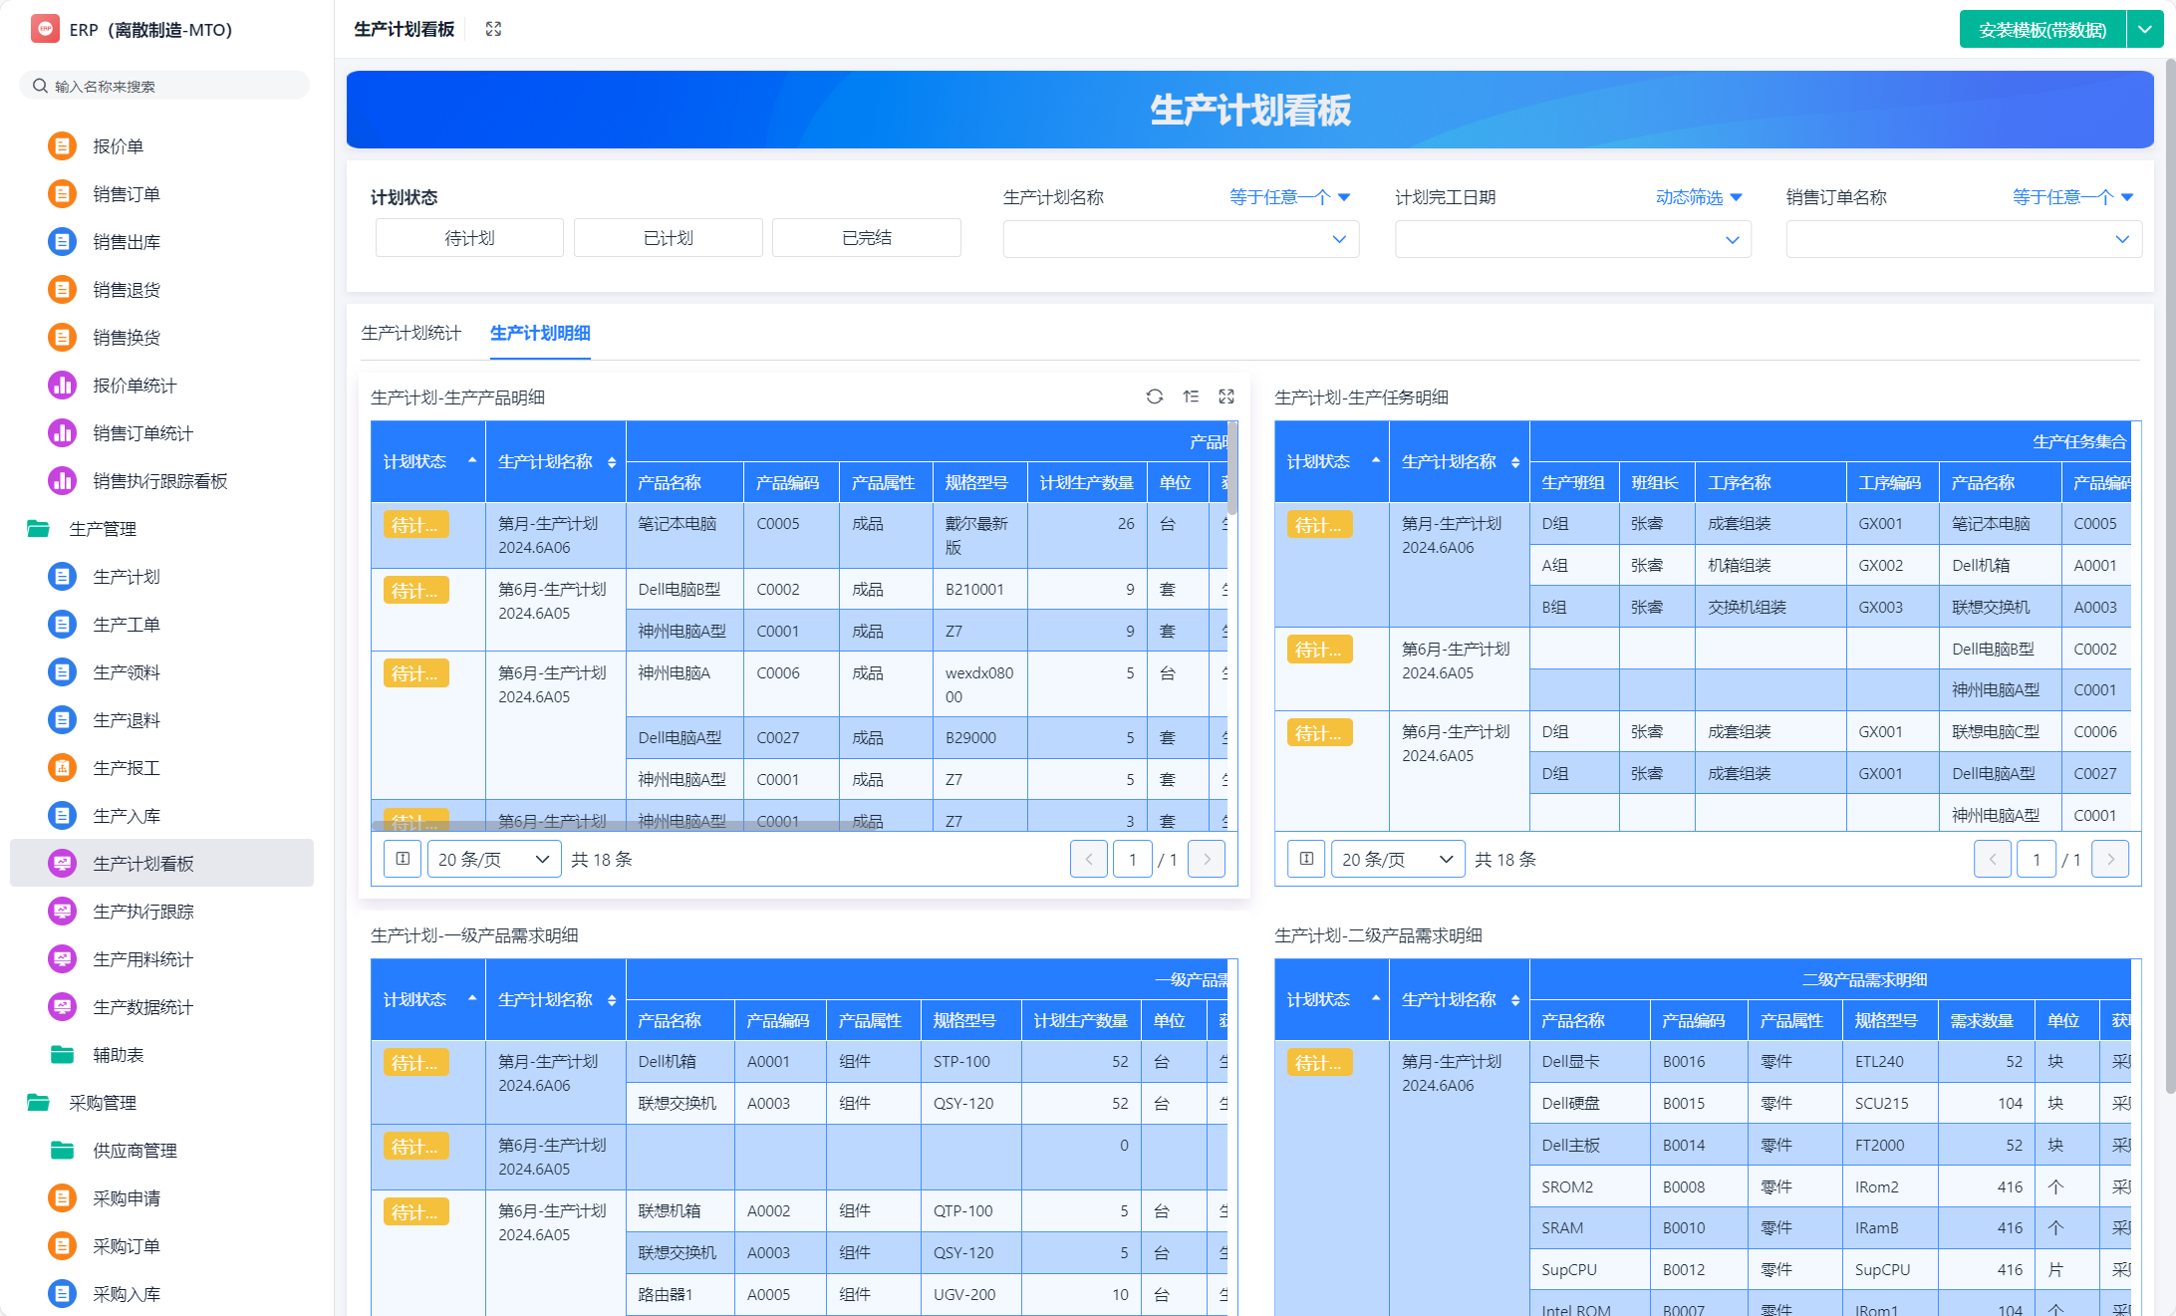The width and height of the screenshot is (2176, 1316).
Task: Open the 20 条/页 page size dropdown
Action: [x=493, y=859]
